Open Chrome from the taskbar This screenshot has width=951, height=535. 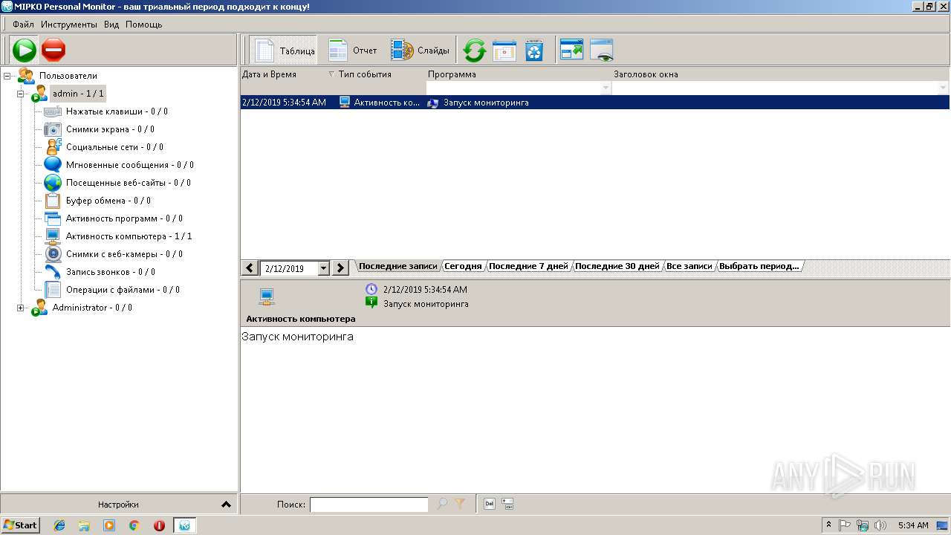(134, 525)
